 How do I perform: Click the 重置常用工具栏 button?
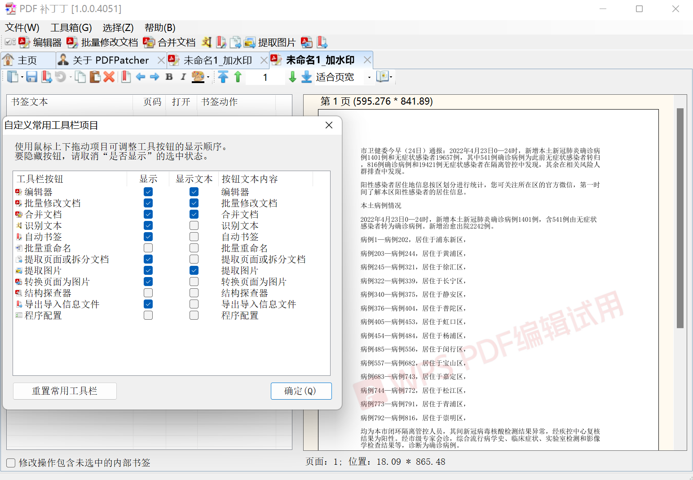pos(65,391)
